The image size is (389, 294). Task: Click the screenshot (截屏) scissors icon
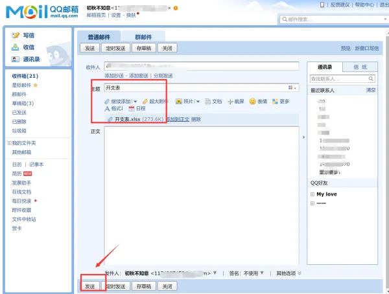[x=230, y=102]
